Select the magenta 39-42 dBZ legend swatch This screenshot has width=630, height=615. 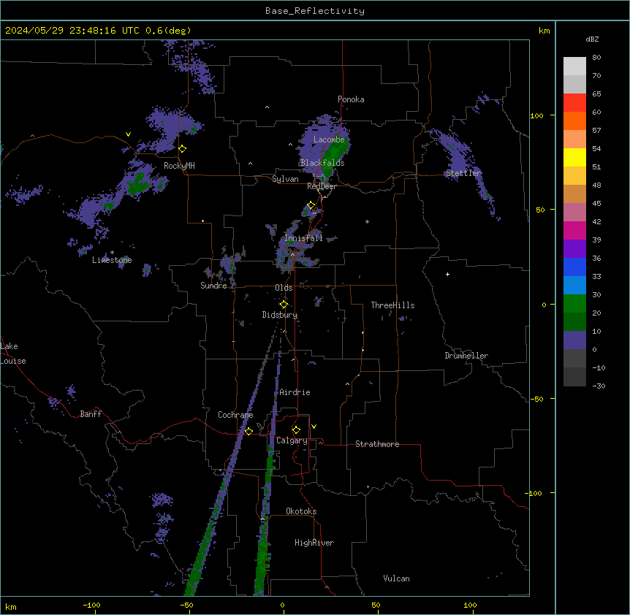(x=574, y=230)
